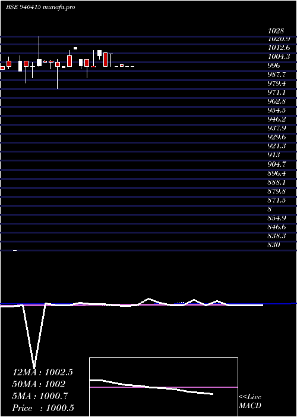Click the 904.7 price axis label
The image size is (297, 417).
pos(277,164)
